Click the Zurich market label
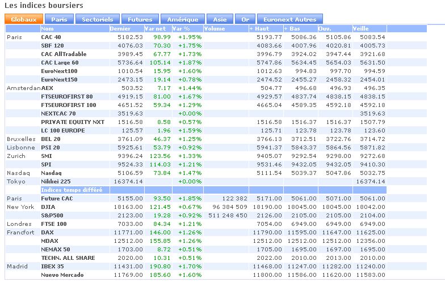The image size is (445, 291). coord(16,156)
